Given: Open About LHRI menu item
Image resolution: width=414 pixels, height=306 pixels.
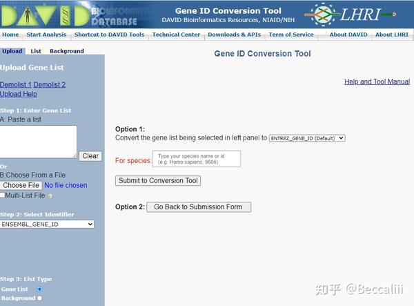Looking at the screenshot, I should click(392, 35).
